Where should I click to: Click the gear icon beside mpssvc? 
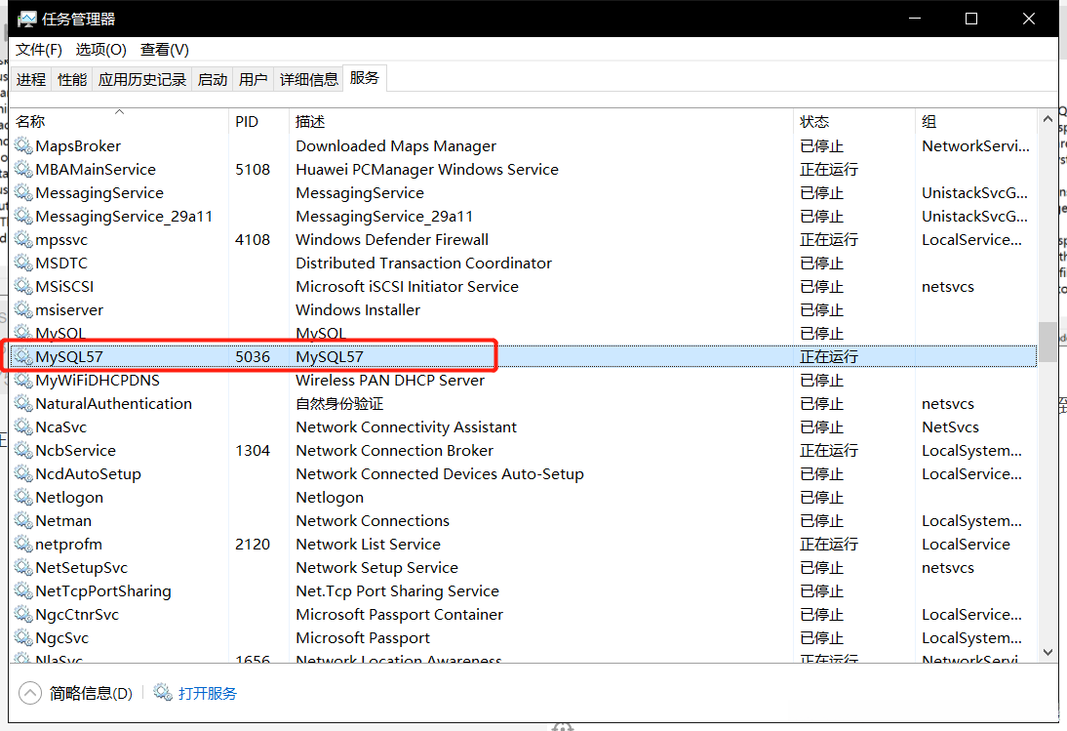coord(23,239)
